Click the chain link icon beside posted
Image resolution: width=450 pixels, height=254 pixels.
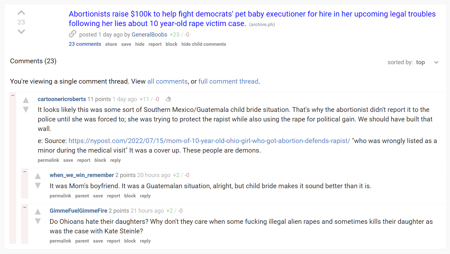[x=73, y=34]
